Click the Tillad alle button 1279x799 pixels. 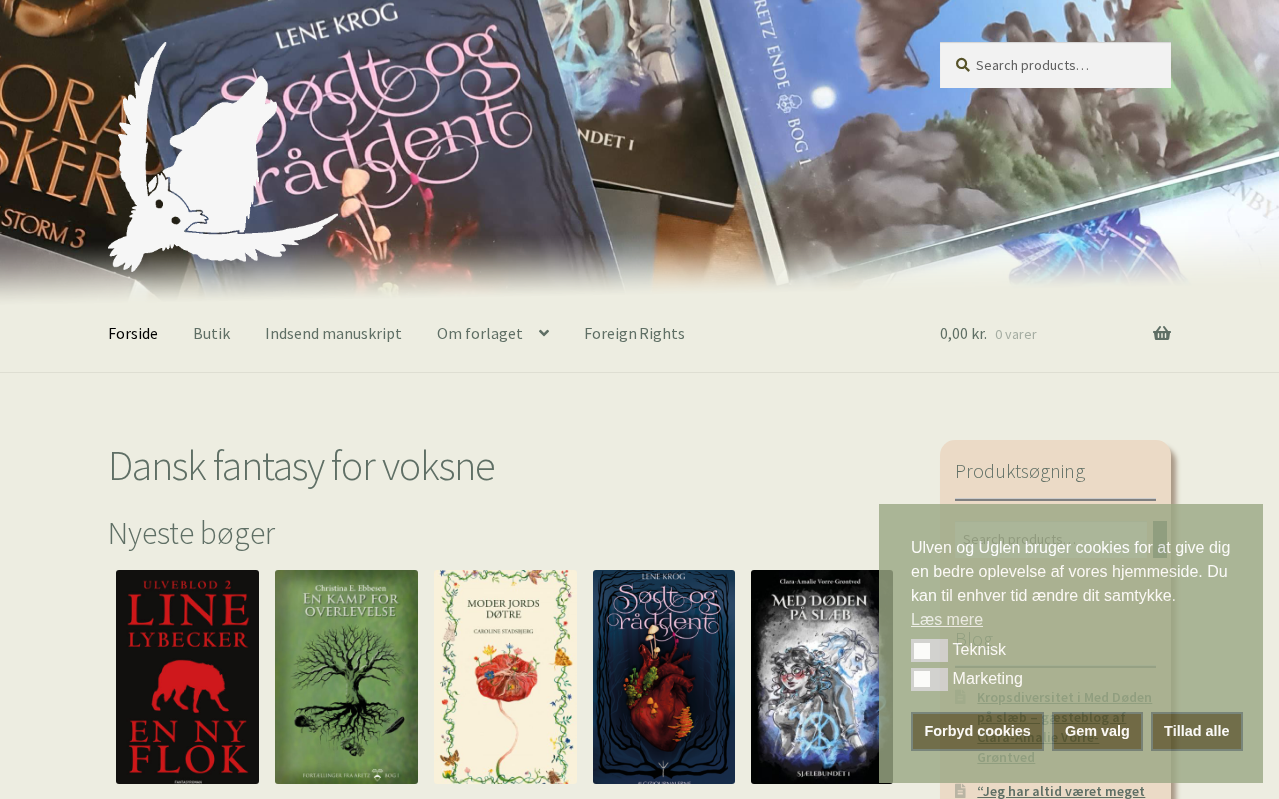(1197, 731)
